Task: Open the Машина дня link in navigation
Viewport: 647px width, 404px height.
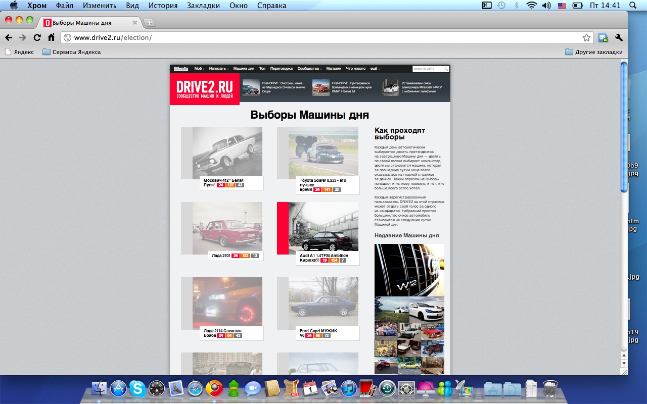Action: click(x=244, y=69)
